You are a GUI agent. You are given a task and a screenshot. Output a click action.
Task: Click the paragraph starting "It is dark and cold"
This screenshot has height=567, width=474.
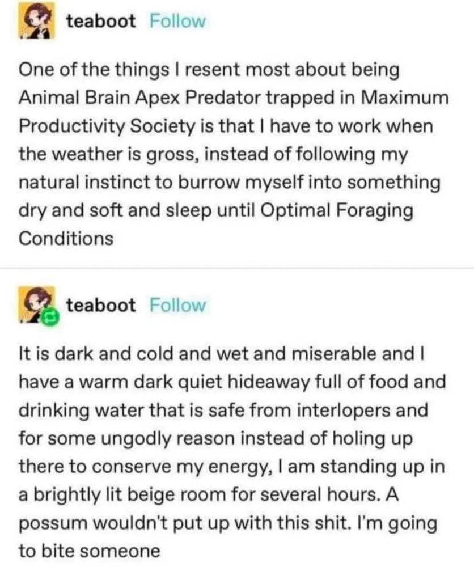coord(232,452)
